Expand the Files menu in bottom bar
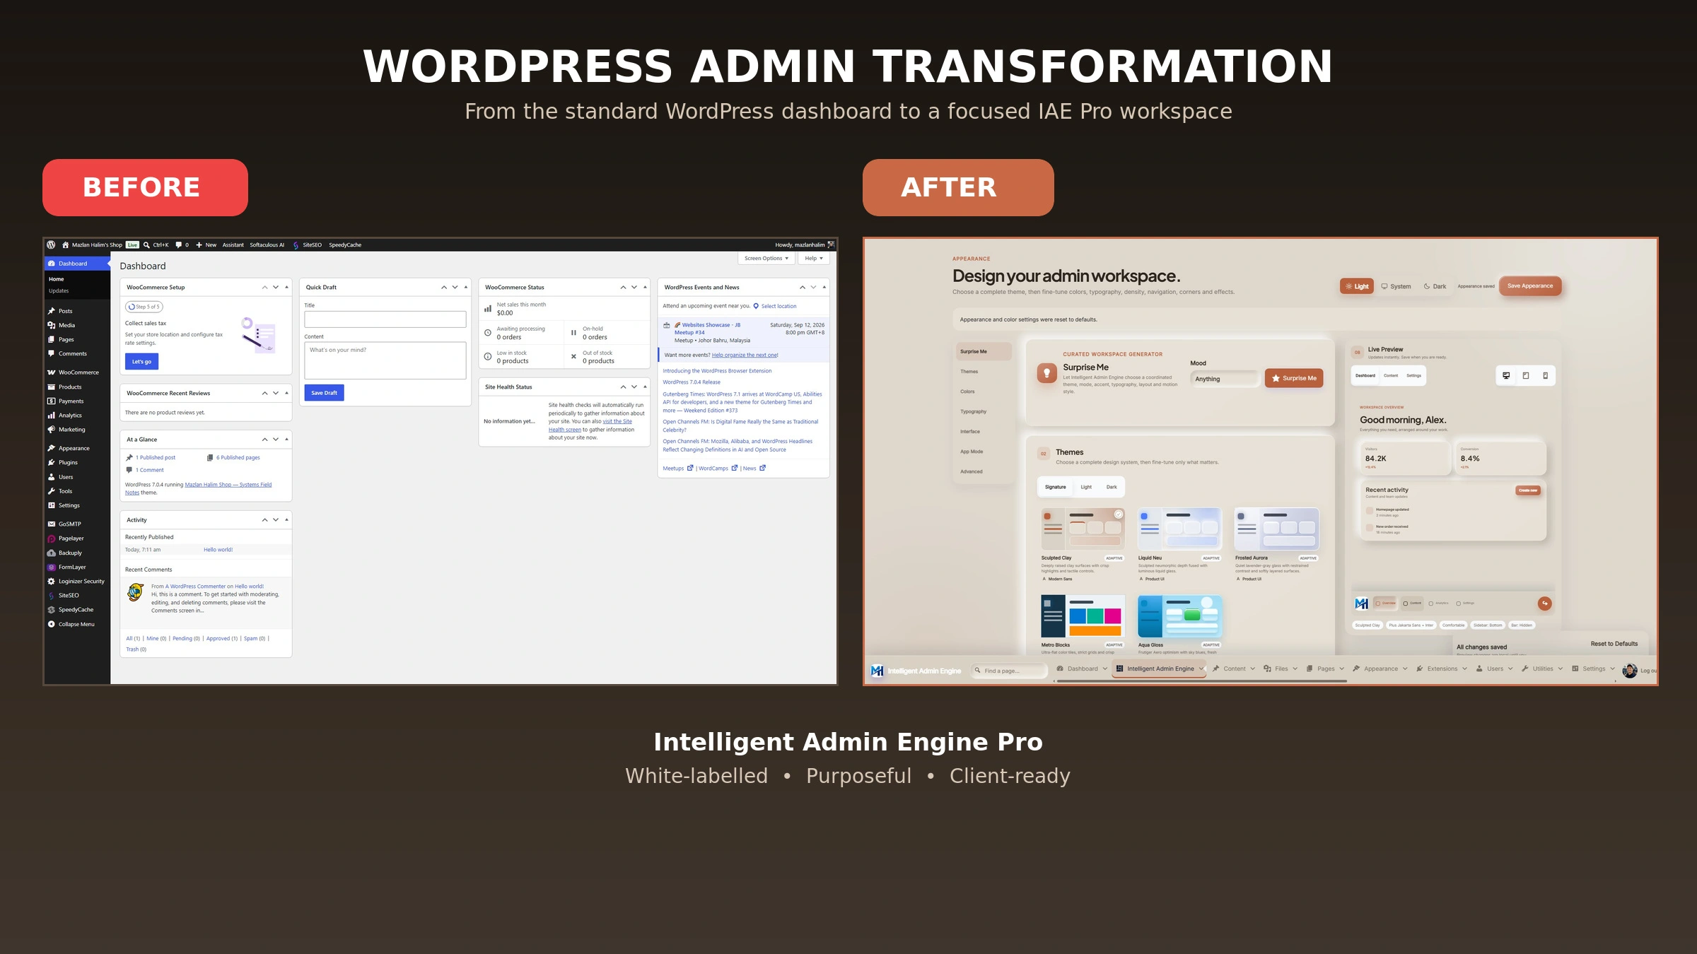 click(x=1281, y=669)
